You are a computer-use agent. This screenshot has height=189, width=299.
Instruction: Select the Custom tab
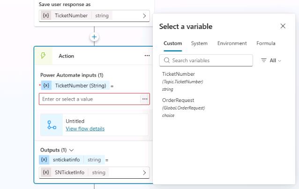pyautogui.click(x=172, y=44)
